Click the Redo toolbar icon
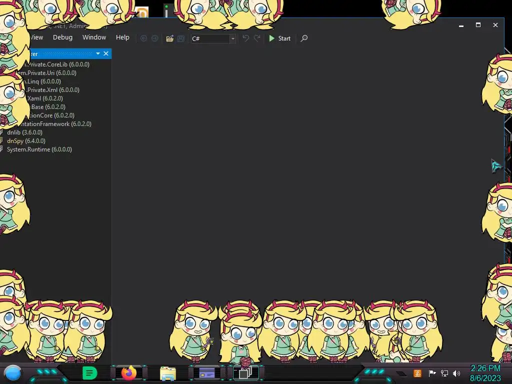Screen dimensions: 512x384 pyautogui.click(x=257, y=38)
